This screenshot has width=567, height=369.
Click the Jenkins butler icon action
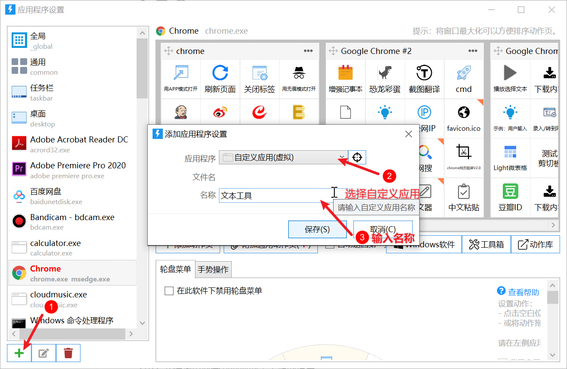[x=181, y=112]
